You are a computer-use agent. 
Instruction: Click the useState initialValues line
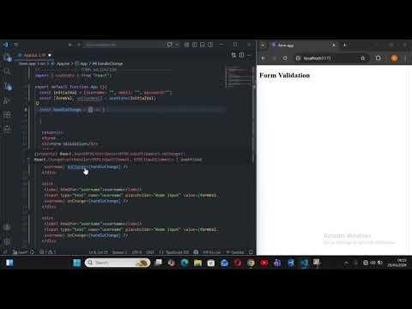(x=98, y=98)
